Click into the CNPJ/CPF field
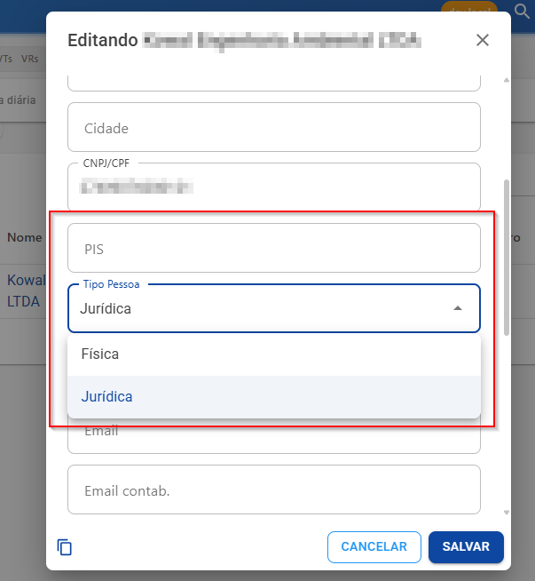 click(274, 187)
